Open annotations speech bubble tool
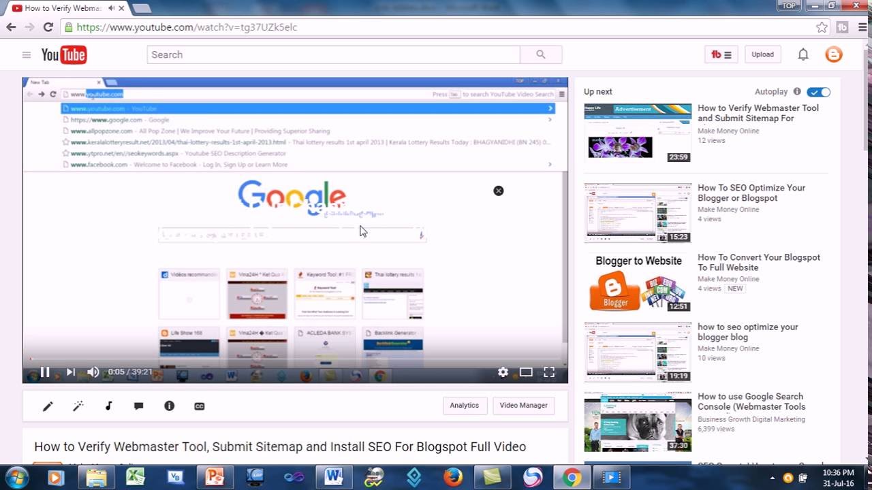Image resolution: width=872 pixels, height=490 pixels. [x=139, y=406]
